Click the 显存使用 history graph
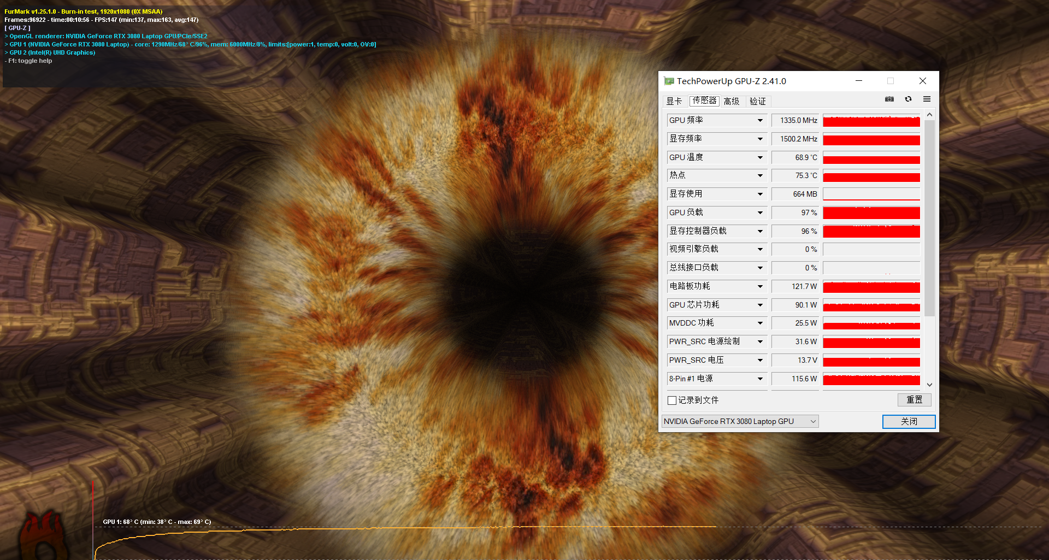 871,194
